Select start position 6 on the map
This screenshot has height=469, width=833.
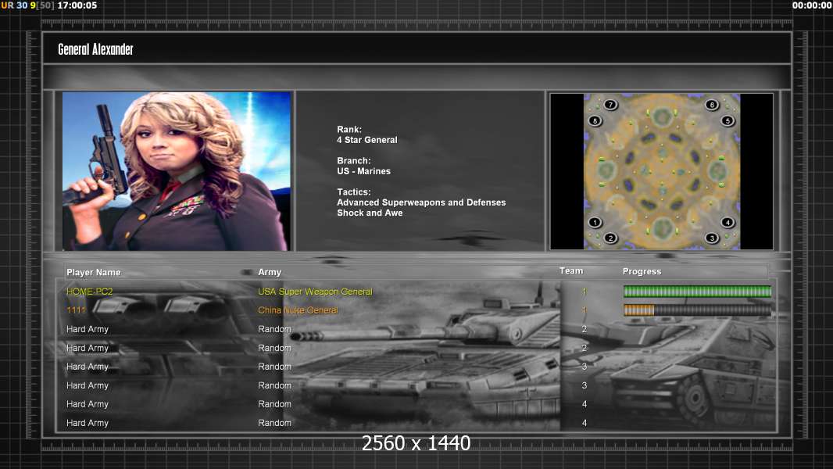[x=713, y=105]
